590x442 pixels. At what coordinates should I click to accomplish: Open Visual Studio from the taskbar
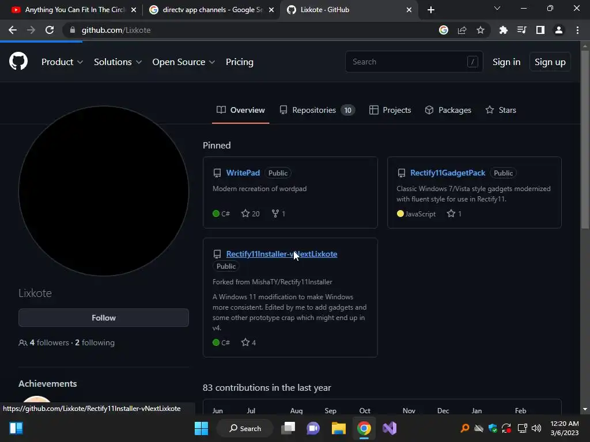click(389, 428)
